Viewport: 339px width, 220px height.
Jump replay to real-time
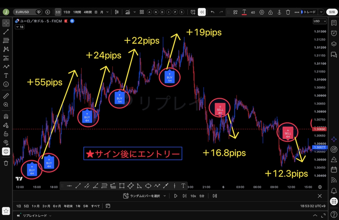(x=215, y=196)
